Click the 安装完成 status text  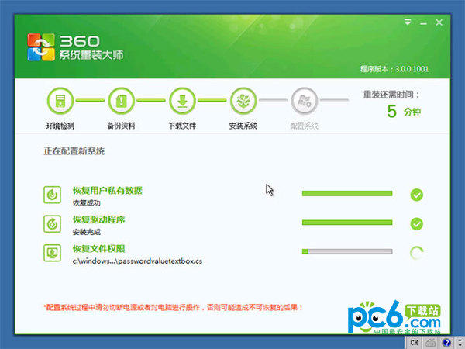pyautogui.click(x=87, y=232)
